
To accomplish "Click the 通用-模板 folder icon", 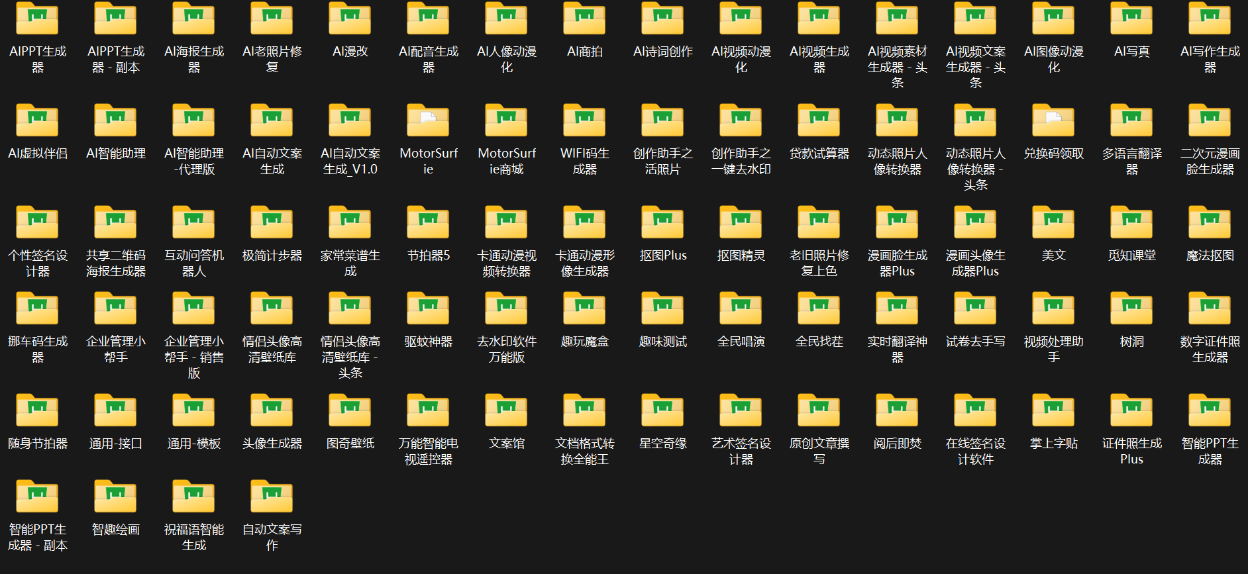I will point(193,410).
